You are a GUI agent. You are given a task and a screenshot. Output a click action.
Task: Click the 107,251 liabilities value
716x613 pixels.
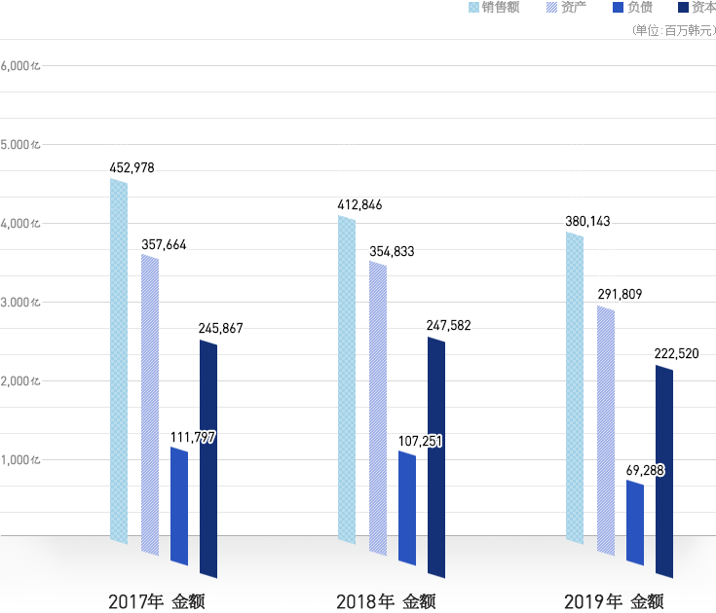coord(420,442)
